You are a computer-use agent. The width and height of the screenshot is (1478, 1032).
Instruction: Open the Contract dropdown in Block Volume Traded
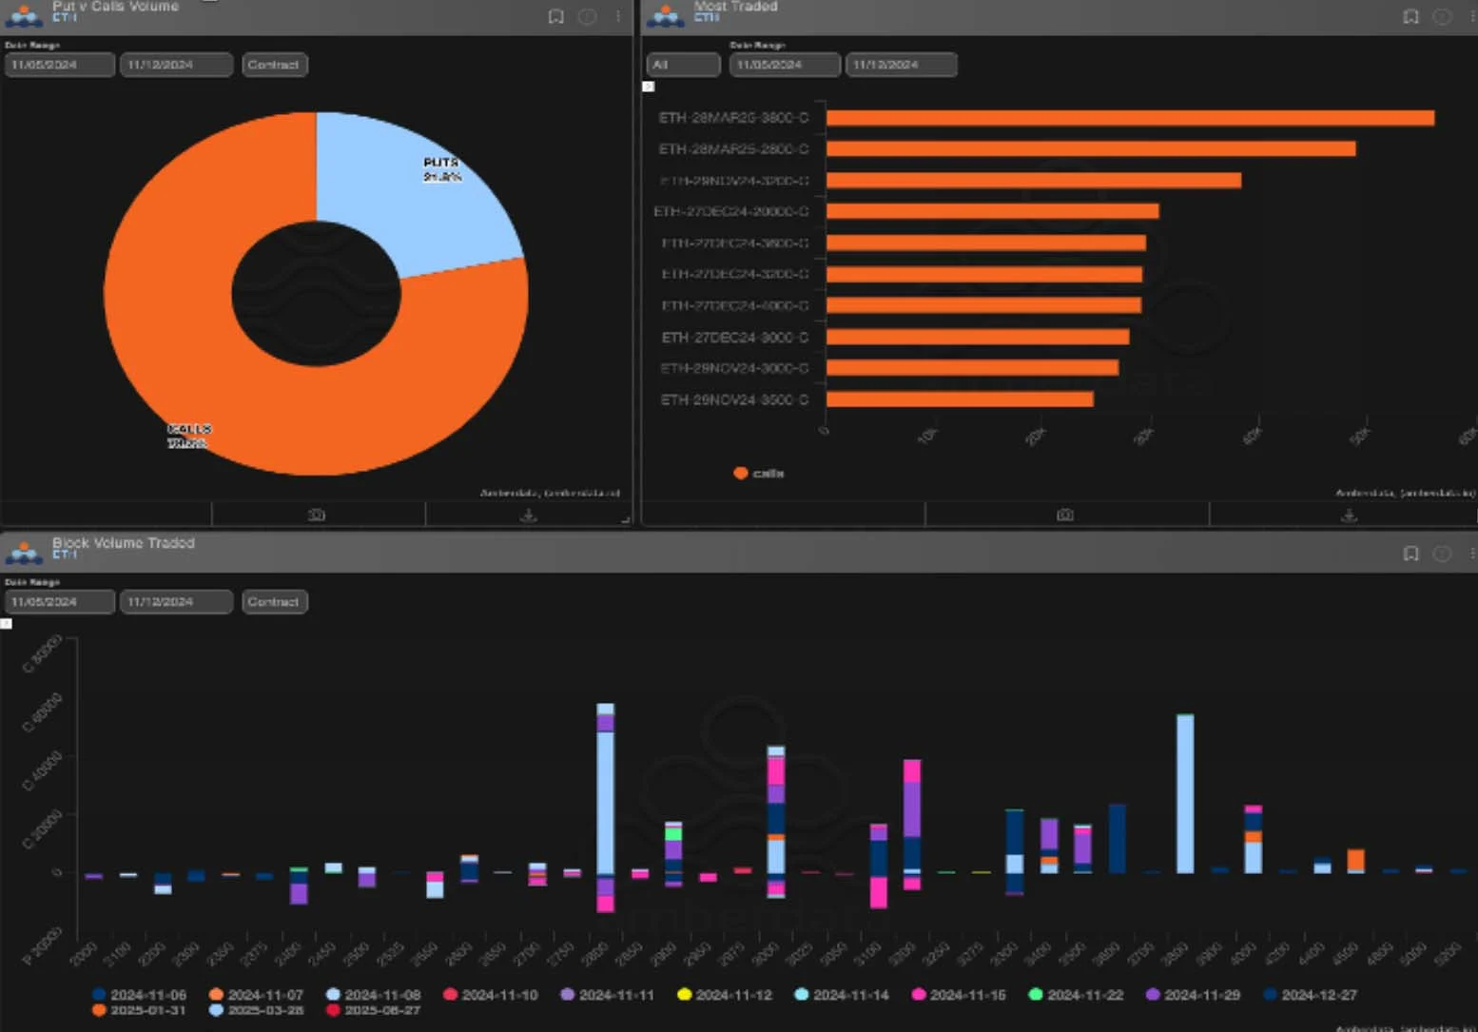(274, 602)
